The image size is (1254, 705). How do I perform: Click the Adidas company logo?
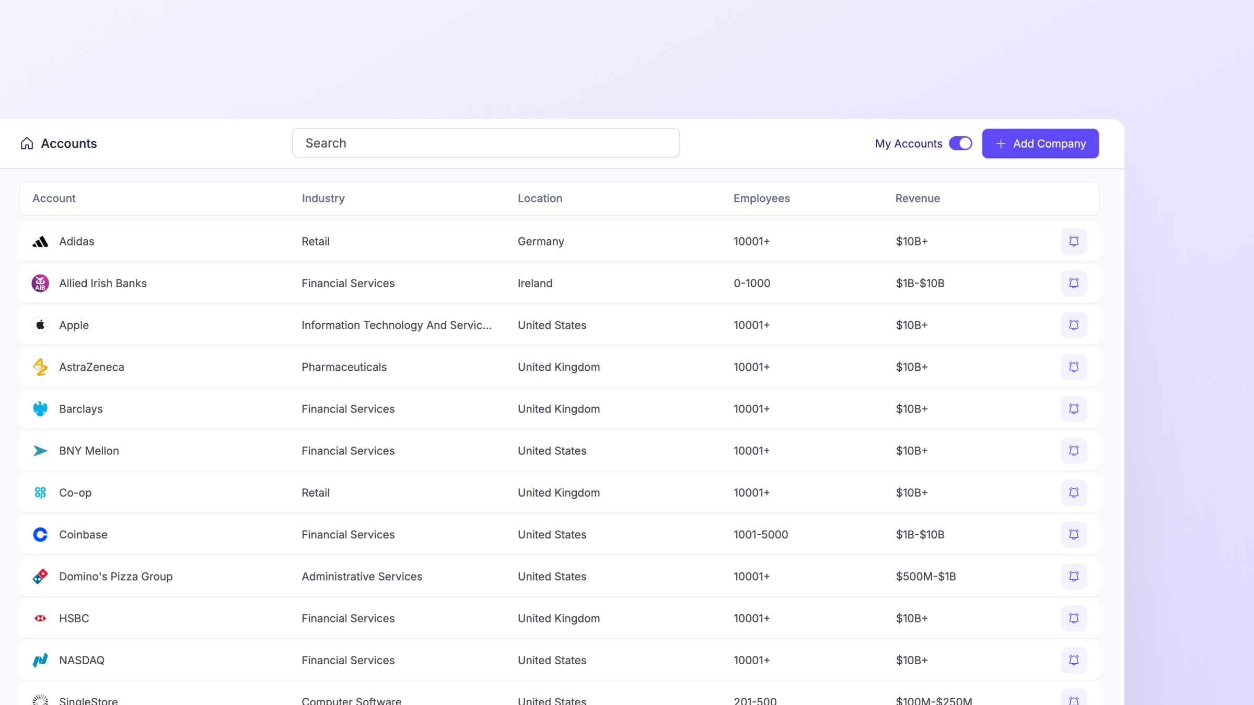pyautogui.click(x=40, y=241)
